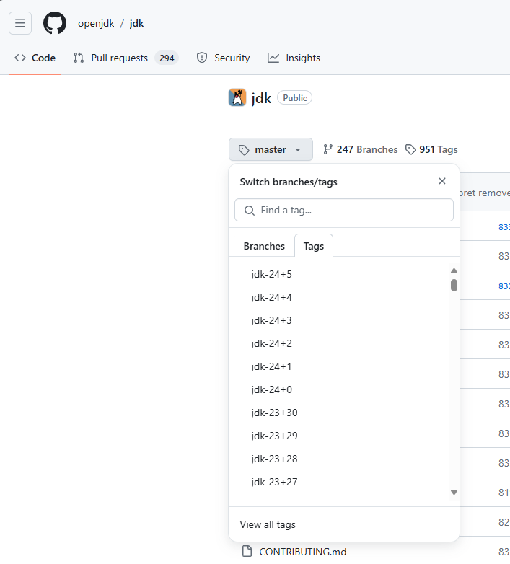Select tag jdk-24+5

[x=271, y=275]
